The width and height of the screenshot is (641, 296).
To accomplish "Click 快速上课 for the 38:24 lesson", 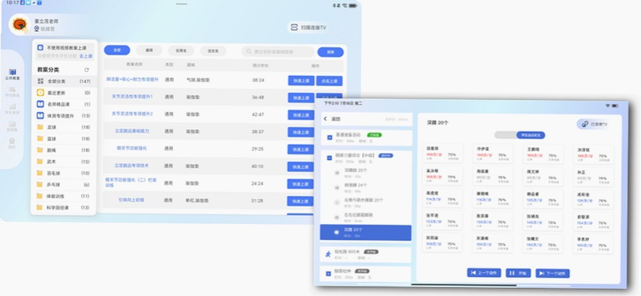I will coord(301,81).
